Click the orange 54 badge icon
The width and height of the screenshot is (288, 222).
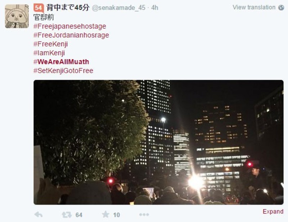(x=39, y=8)
